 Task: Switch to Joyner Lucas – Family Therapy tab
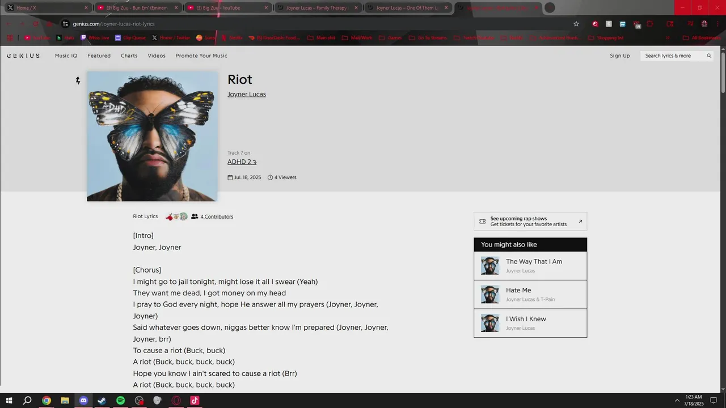pos(318,8)
